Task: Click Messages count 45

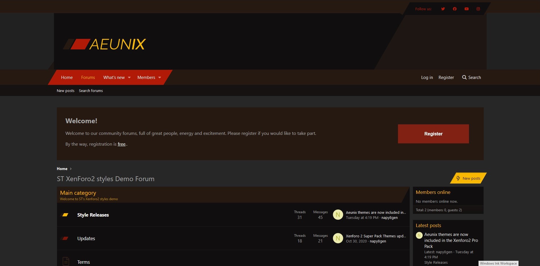Action: point(320,217)
